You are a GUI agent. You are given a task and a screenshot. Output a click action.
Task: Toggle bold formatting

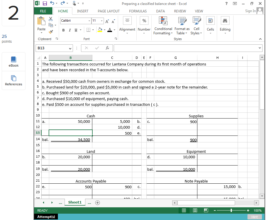click(x=63, y=30)
